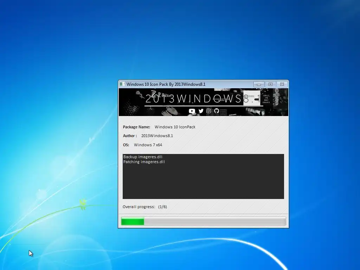Viewport: 360px width, 270px height.
Task: Open the YouTube icon in banner
Action: 192,111
